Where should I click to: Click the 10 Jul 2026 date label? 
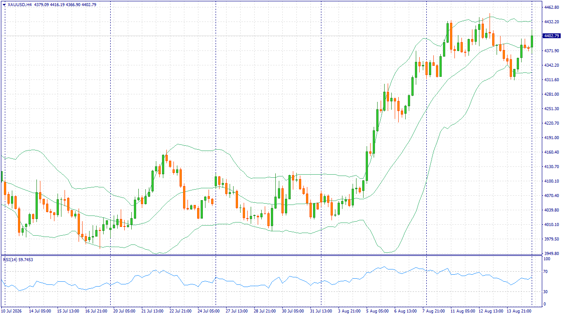(12, 311)
